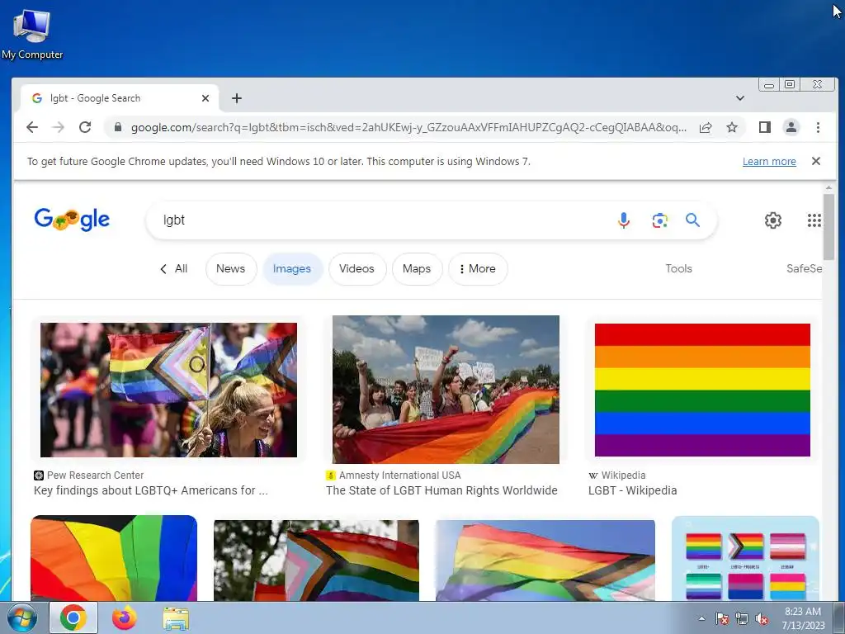Viewport: 845px width, 634px height.
Task: Open Chrome three-dot menu
Action: pos(818,127)
